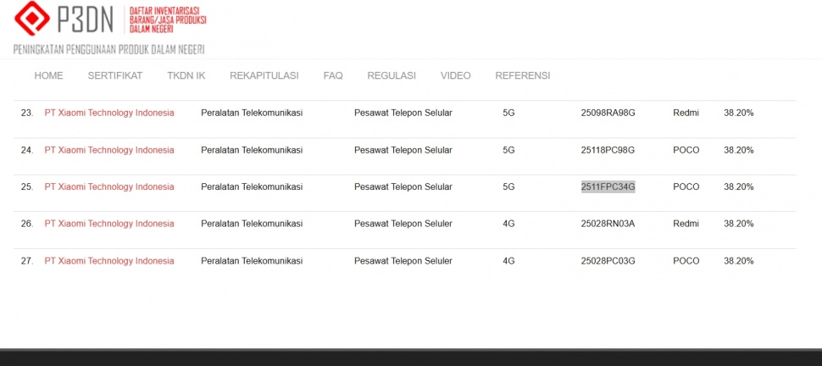Click Peralatan Telekomunikasi in row 26
The image size is (822, 366).
pyautogui.click(x=252, y=224)
